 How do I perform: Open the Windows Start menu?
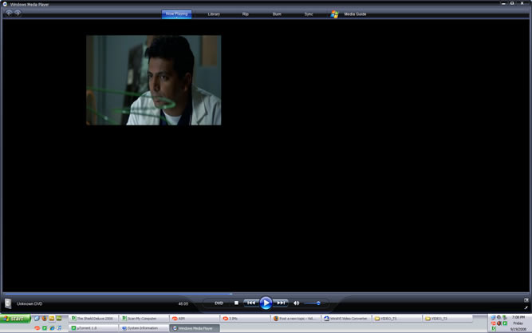(x=15, y=319)
